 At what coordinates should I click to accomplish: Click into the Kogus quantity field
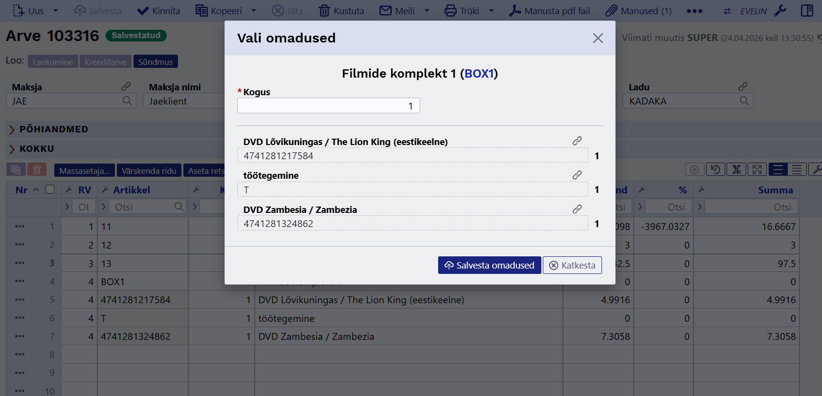coord(328,106)
